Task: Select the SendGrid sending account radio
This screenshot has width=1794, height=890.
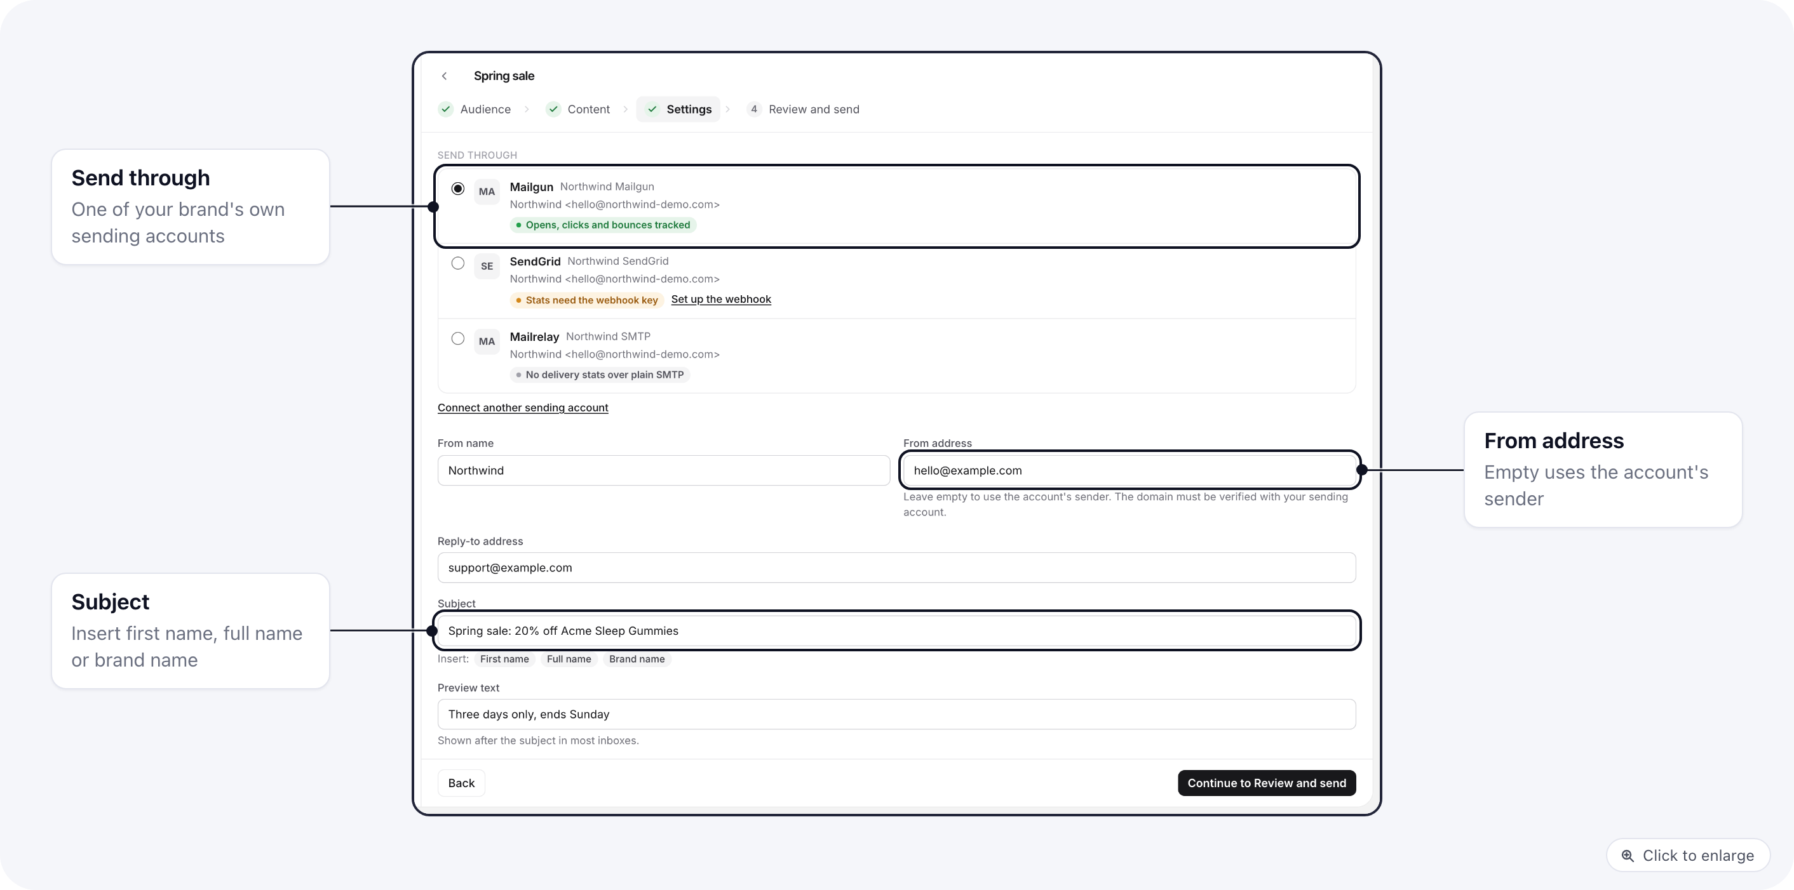Action: click(x=457, y=263)
